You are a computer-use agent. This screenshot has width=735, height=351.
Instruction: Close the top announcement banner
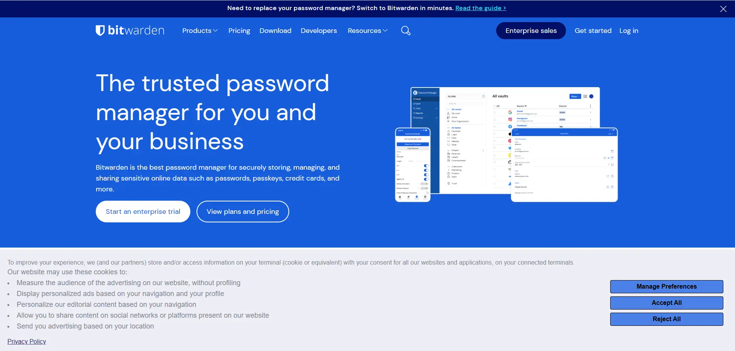(x=723, y=9)
